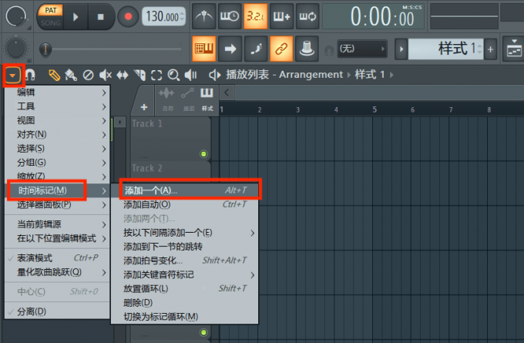This screenshot has width=524, height=343.
Task: Click the 0:00:00 time display
Action: tap(373, 16)
